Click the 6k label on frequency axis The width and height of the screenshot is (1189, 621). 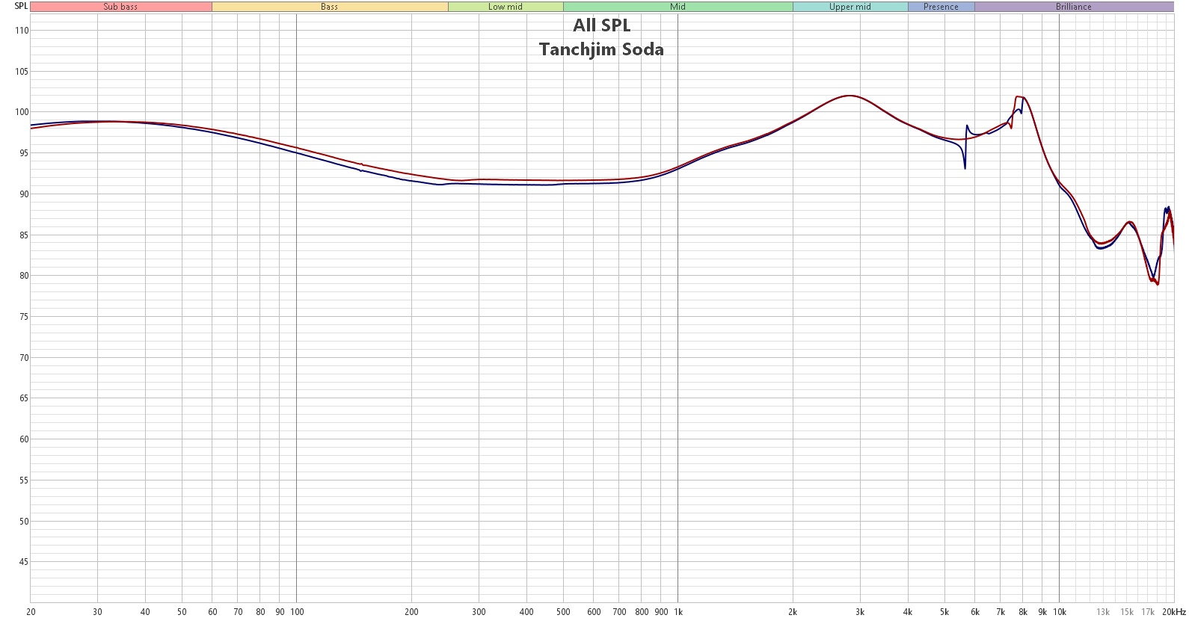(975, 612)
